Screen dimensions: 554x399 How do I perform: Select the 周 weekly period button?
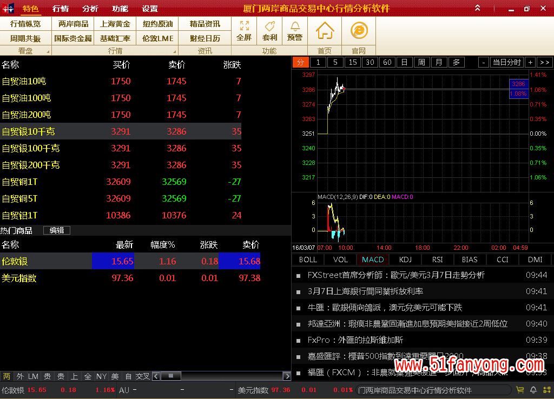coord(422,63)
